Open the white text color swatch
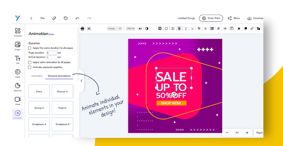Screen dimensions: 283x146 pos(153,29)
